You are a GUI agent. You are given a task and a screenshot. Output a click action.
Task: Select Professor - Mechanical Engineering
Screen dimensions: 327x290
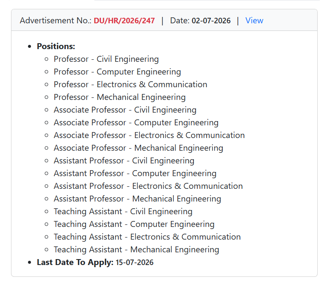(120, 97)
